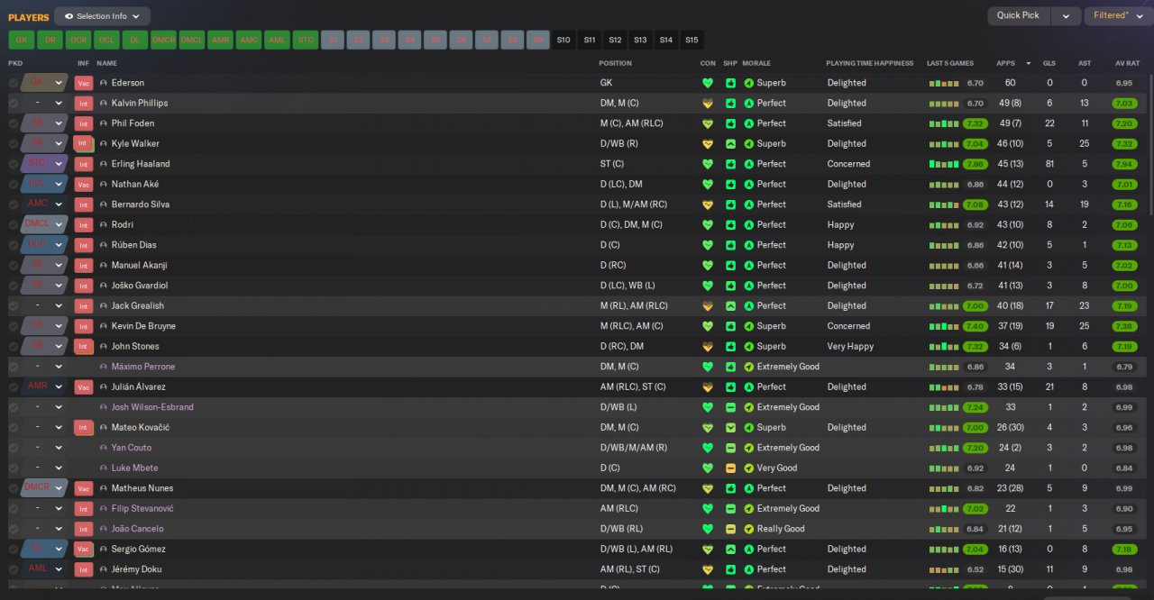1154x600 pixels.
Task: Open Julián Álvarez's AMR position dropdown
Action: [x=45, y=386]
